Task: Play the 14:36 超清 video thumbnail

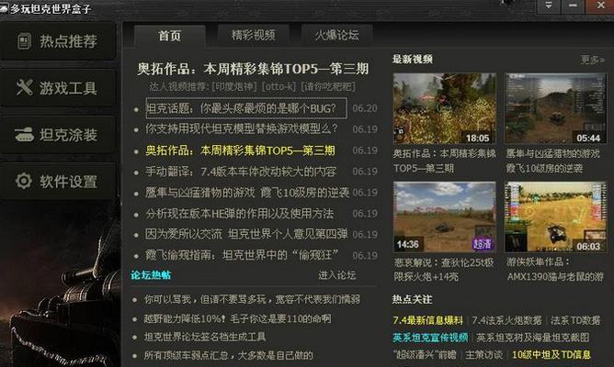Action: (x=445, y=217)
